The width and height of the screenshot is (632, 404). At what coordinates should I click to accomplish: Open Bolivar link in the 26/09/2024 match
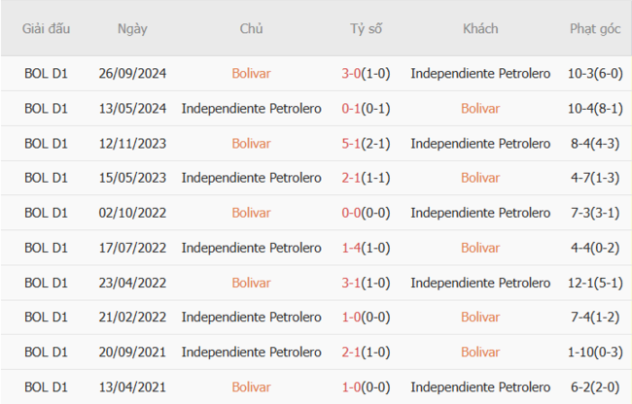251,73
